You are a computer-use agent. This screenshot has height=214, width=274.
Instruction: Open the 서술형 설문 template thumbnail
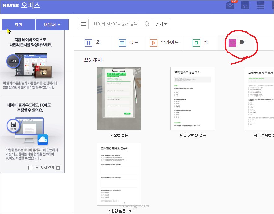pyautogui.click(x=119, y=99)
